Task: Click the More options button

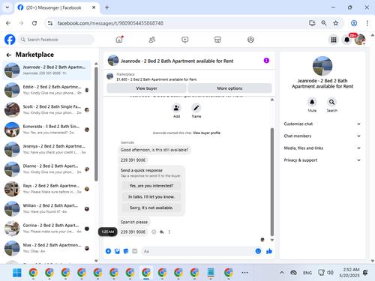Action: point(229,88)
